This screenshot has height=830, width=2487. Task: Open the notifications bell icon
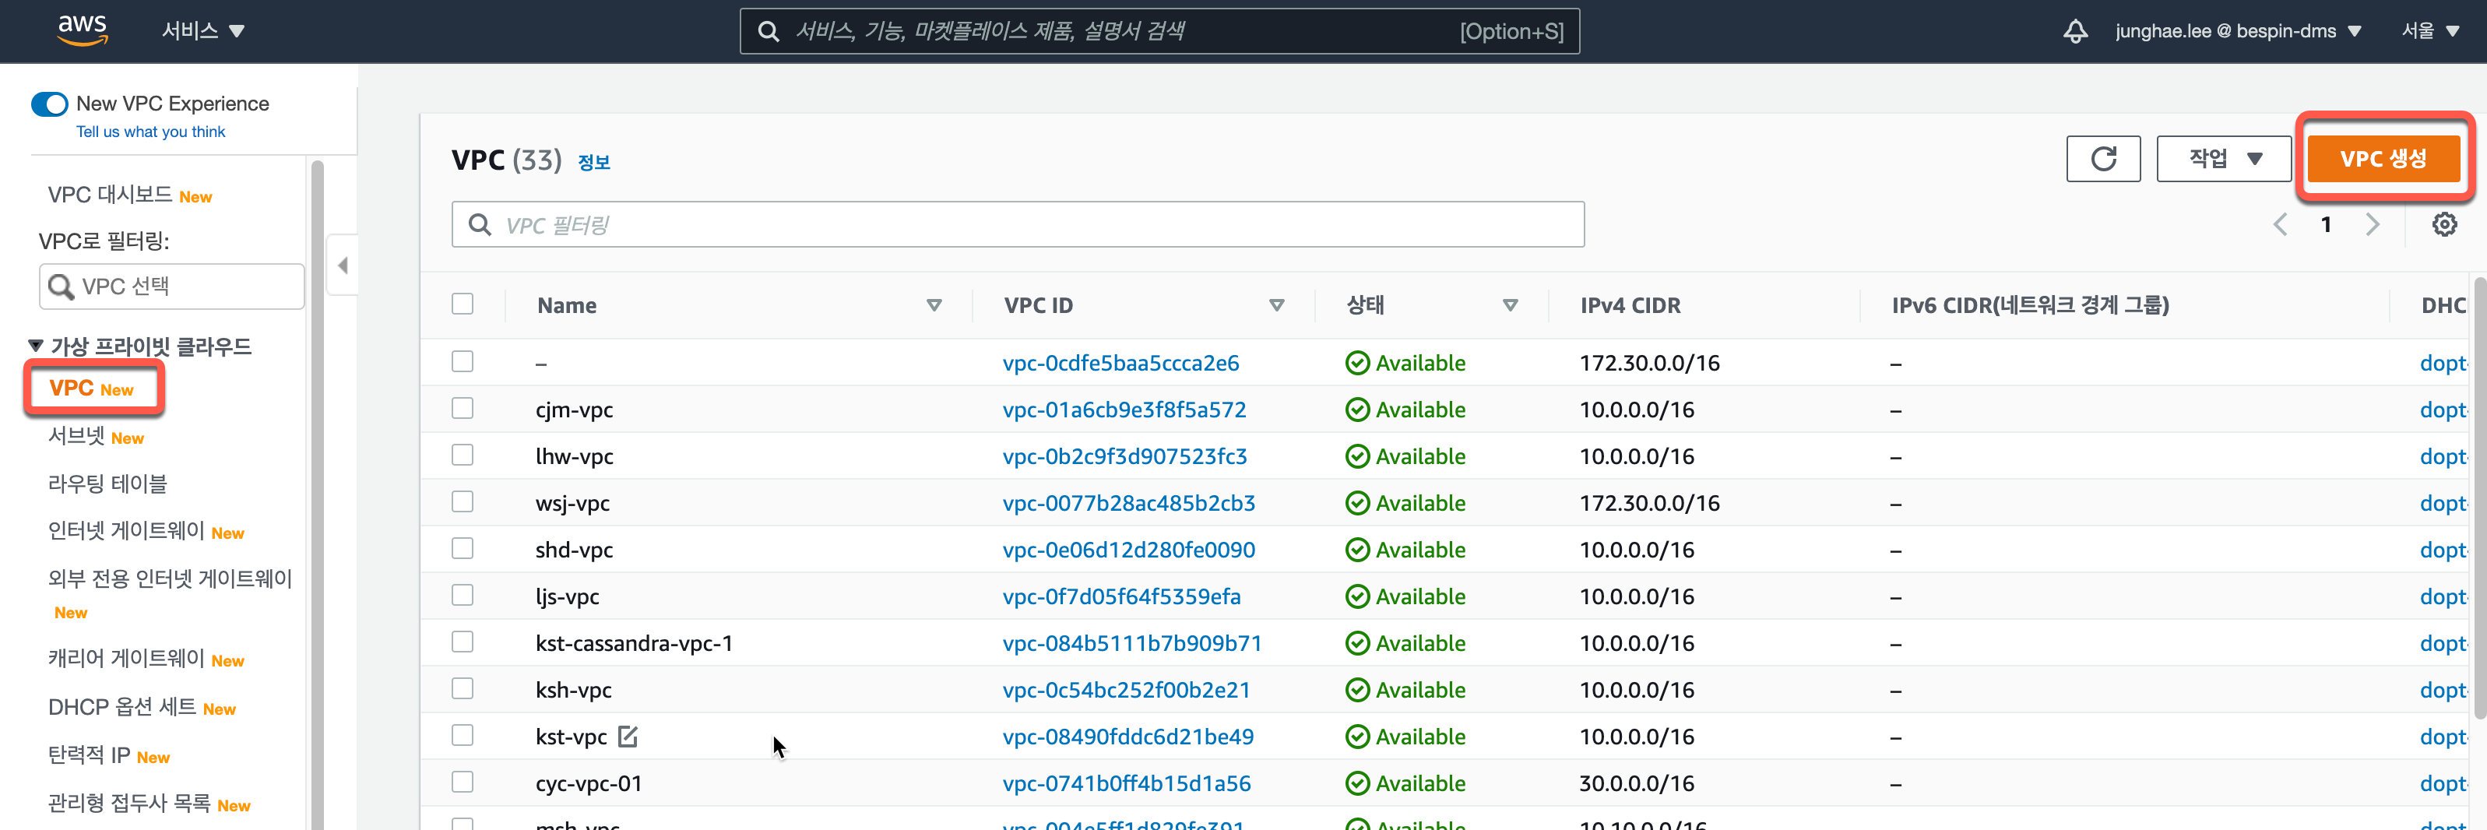(2075, 31)
